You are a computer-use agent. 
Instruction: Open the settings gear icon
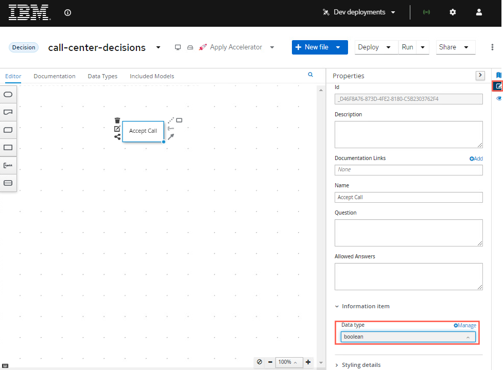click(453, 12)
